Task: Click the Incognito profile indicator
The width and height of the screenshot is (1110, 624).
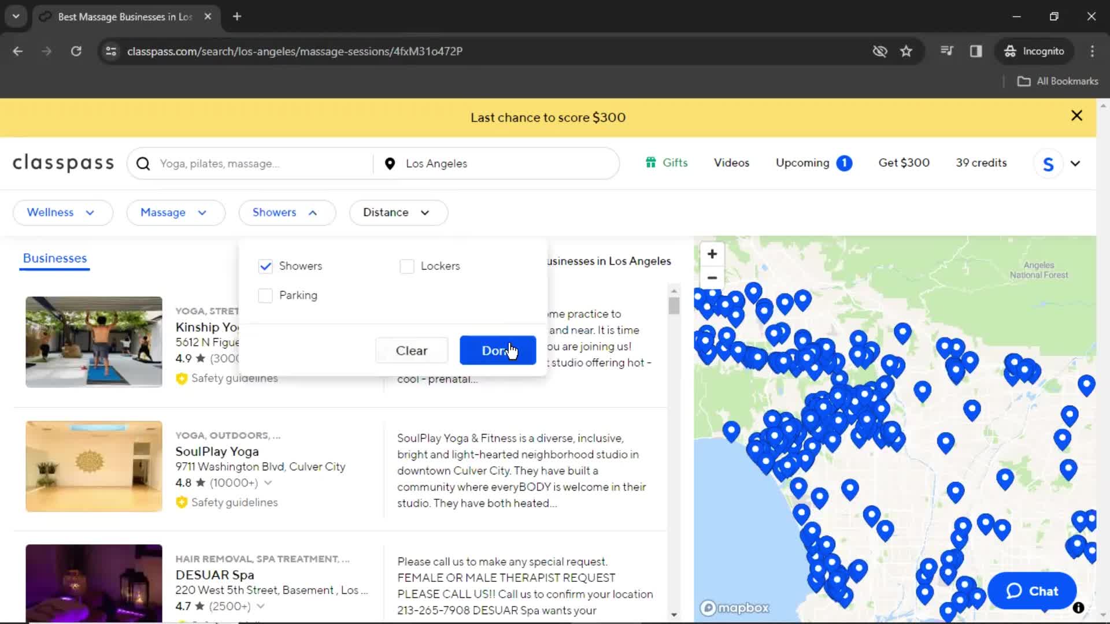Action: [x=1034, y=51]
